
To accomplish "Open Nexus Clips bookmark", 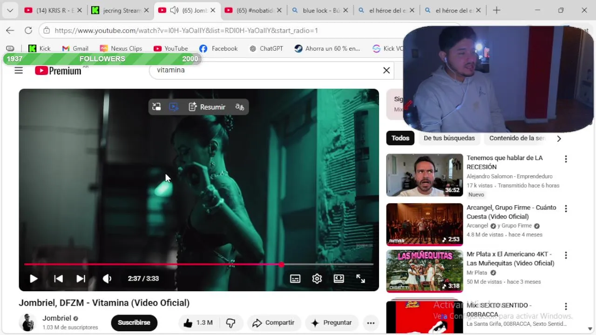I will click(121, 48).
